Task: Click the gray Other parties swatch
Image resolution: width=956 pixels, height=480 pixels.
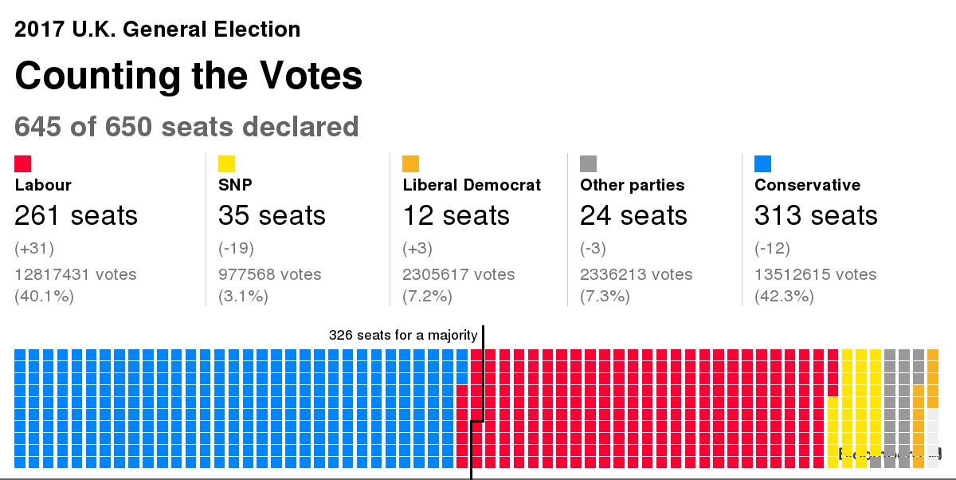Action: tap(588, 163)
